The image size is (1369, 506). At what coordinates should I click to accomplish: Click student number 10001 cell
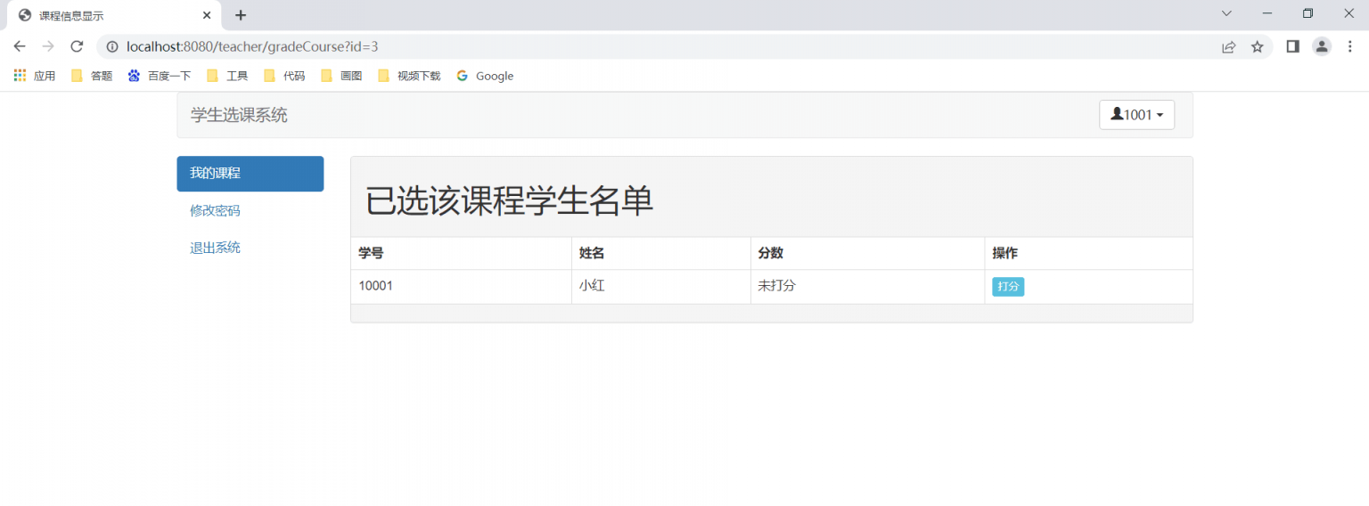point(462,287)
